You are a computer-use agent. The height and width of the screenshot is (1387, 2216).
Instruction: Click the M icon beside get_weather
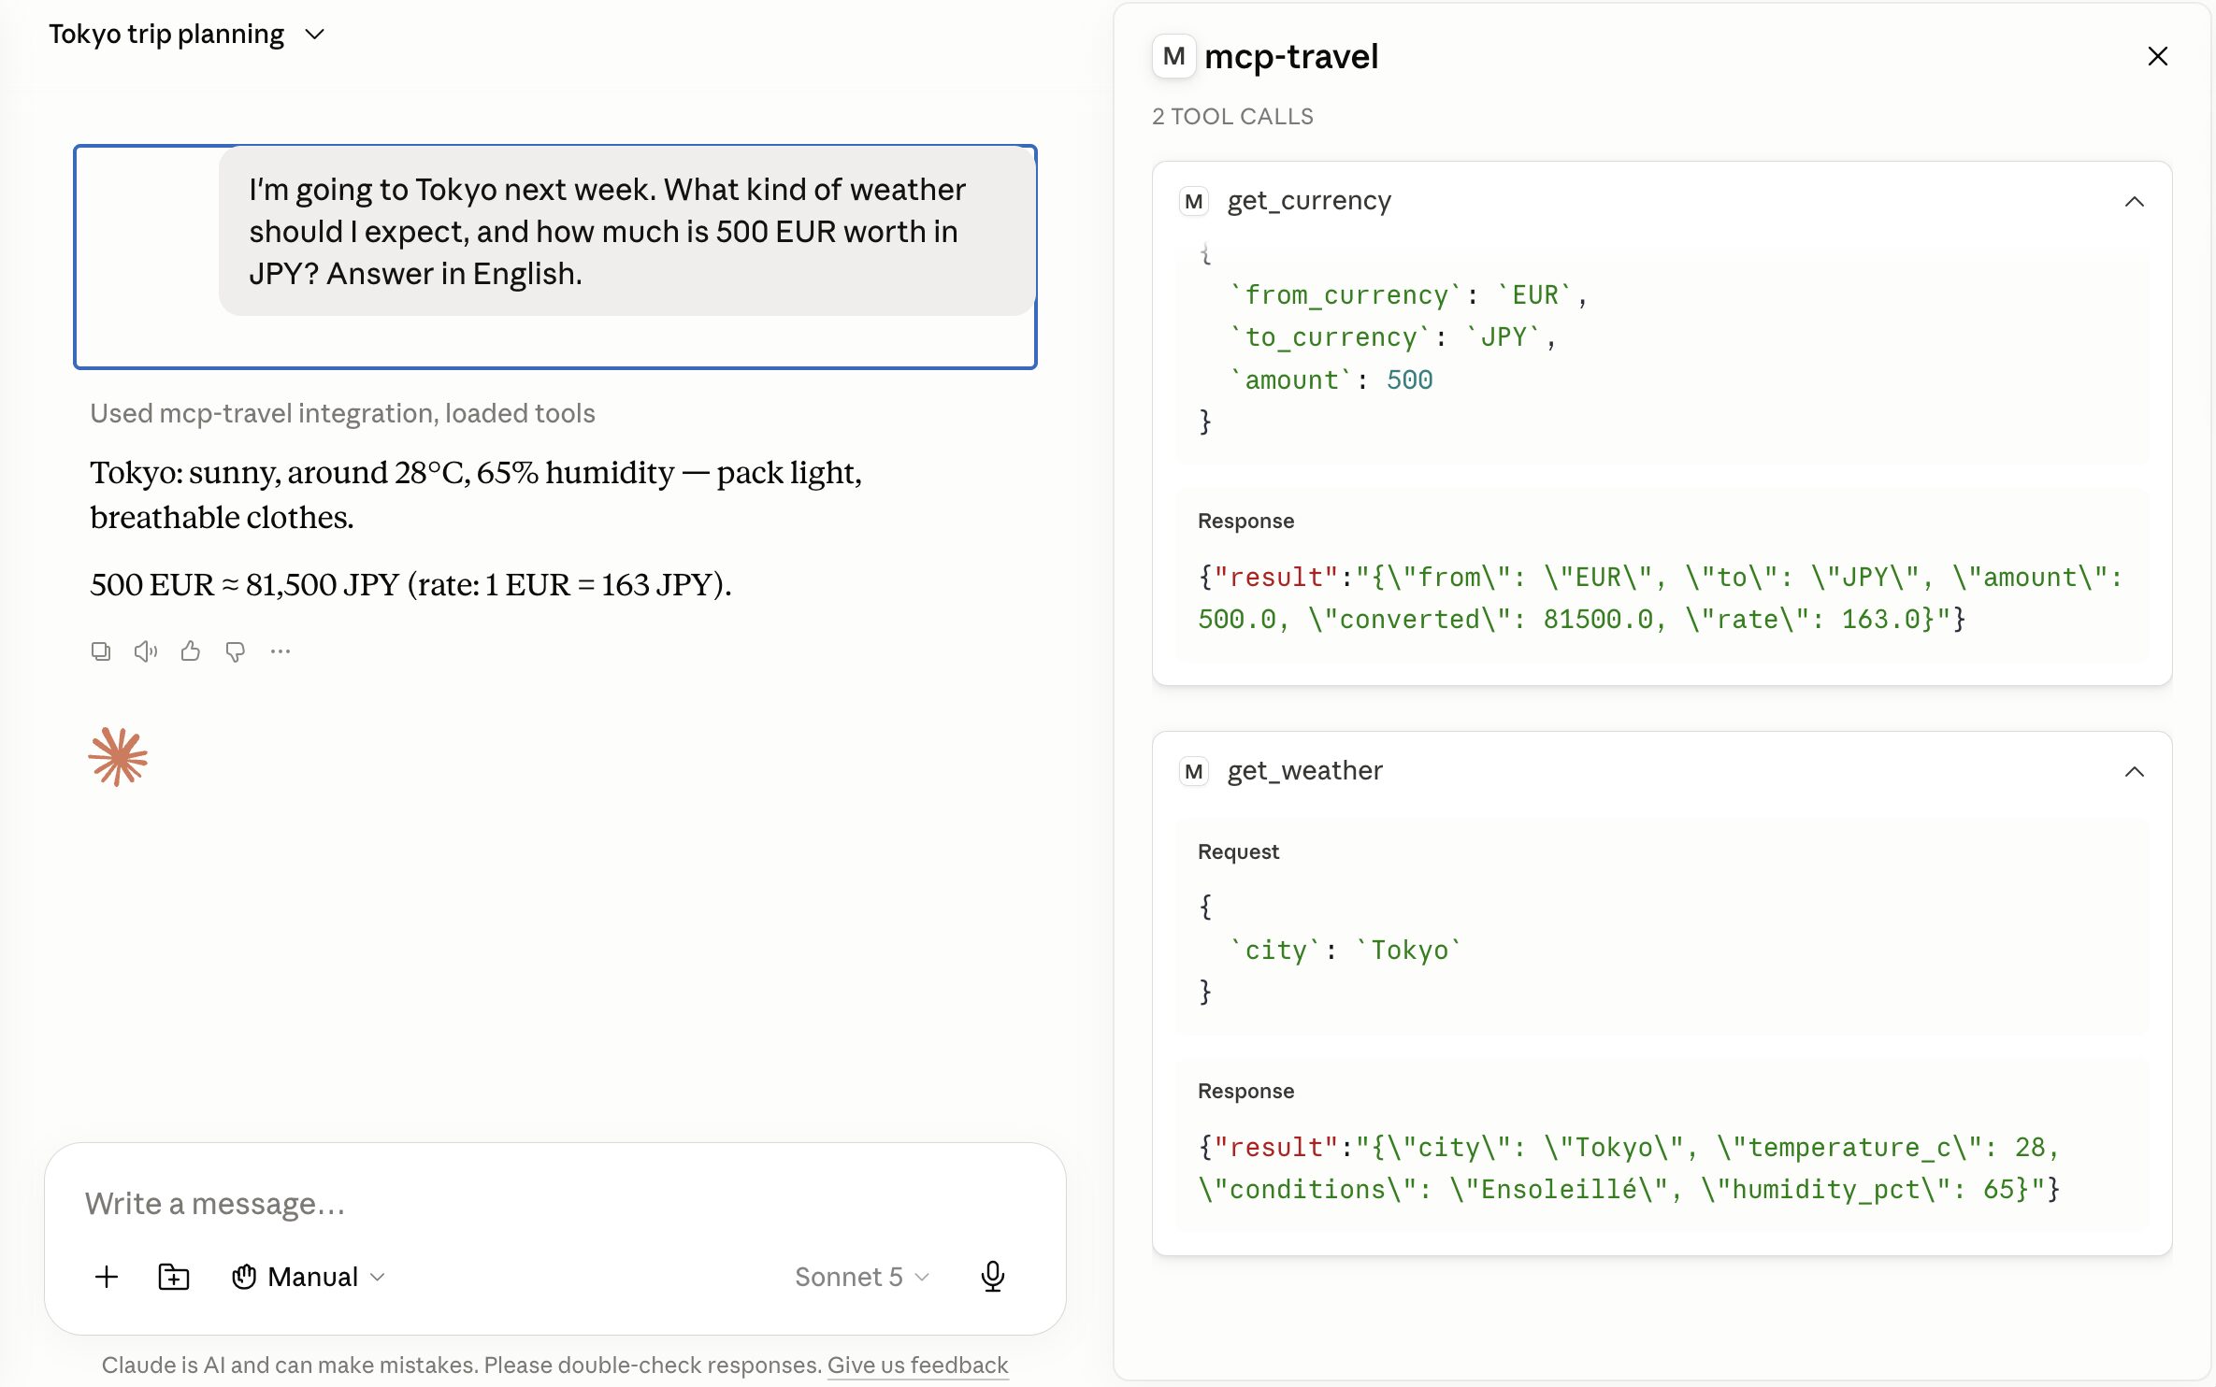pyautogui.click(x=1194, y=771)
